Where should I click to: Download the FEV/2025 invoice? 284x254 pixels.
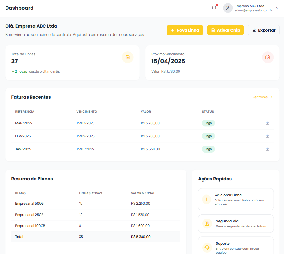267,136
